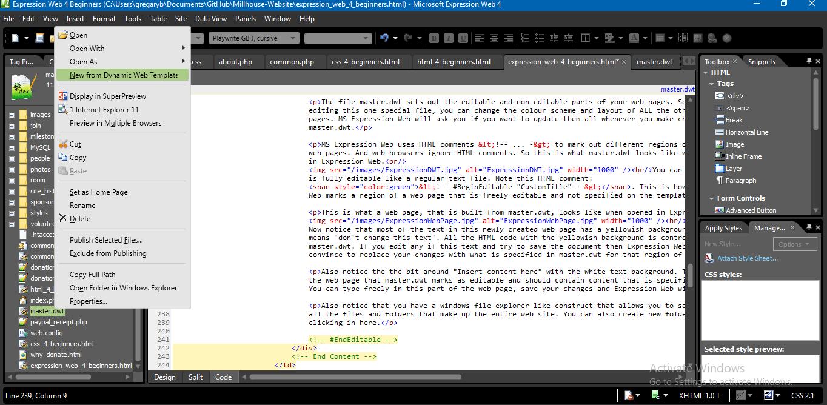Select paypal_receipt.php in folder list

[x=59, y=322]
